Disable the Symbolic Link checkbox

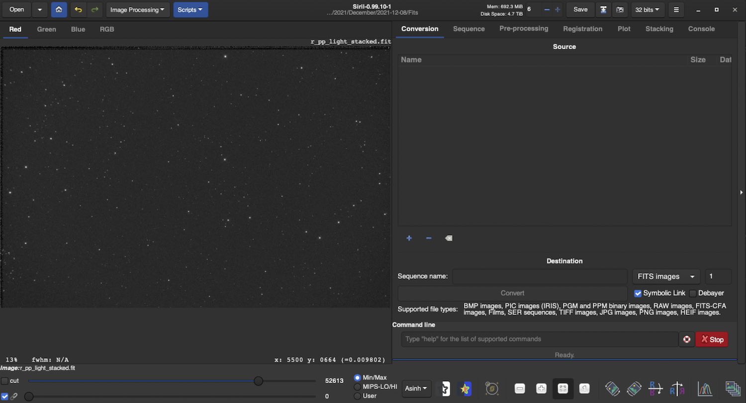pyautogui.click(x=638, y=293)
